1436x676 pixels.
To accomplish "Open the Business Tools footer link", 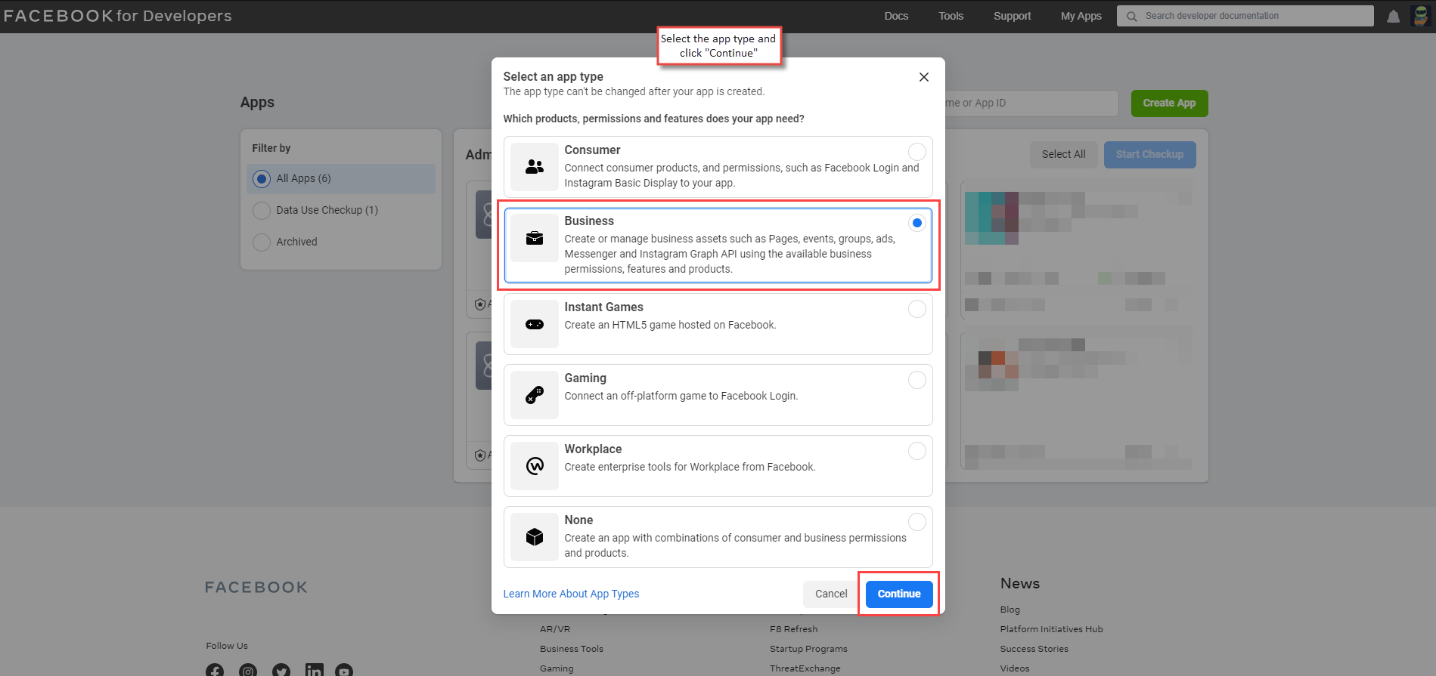I will [x=572, y=649].
